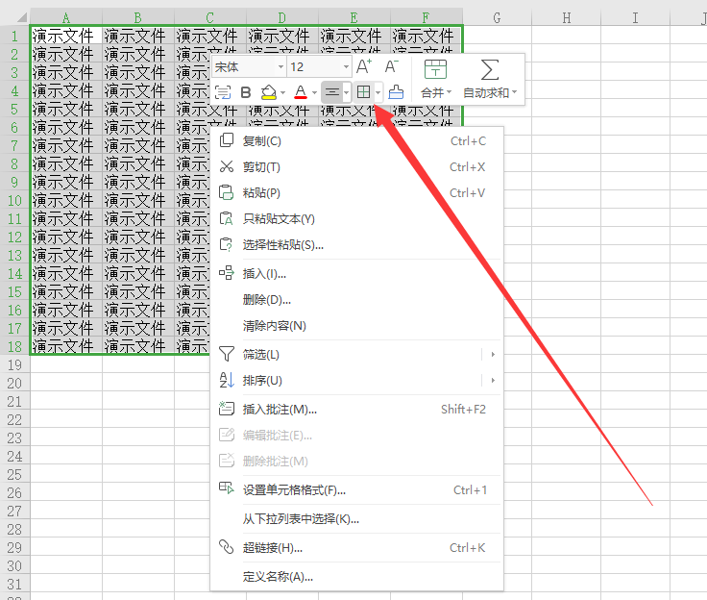This screenshot has height=600, width=707.
Task: Click the wrap text icon
Action: (x=223, y=92)
